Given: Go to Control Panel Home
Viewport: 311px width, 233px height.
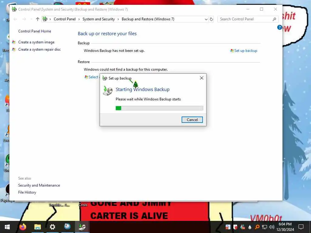Looking at the screenshot, I should pyautogui.click(x=35, y=31).
